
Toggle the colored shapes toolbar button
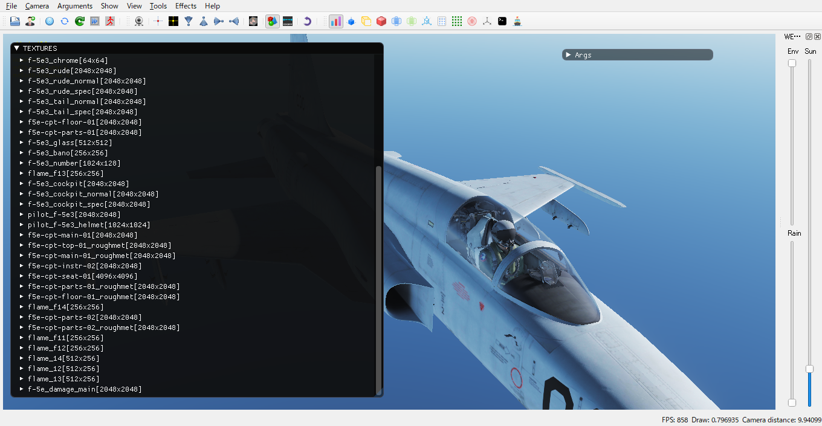point(272,21)
